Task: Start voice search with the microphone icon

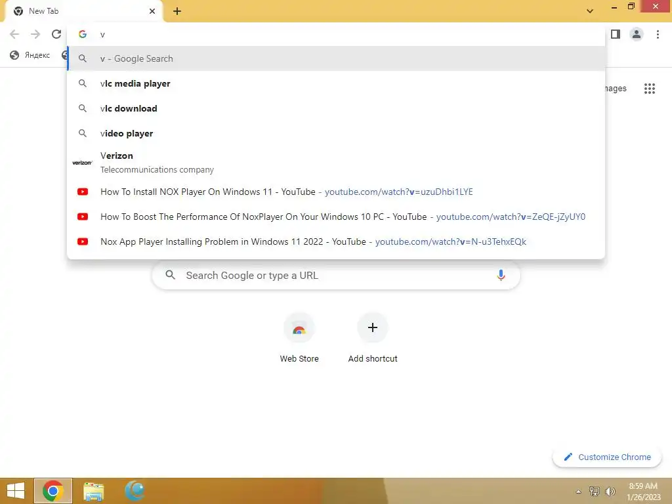Action: pyautogui.click(x=501, y=275)
